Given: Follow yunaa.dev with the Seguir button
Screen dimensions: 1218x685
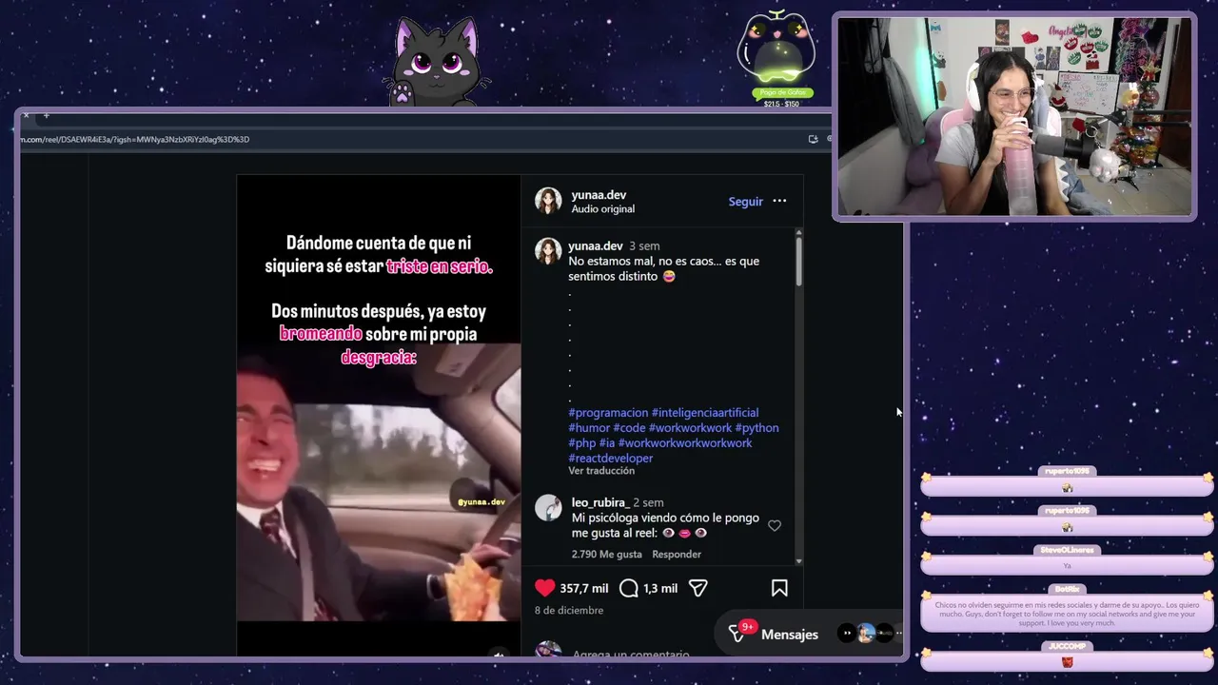Looking at the screenshot, I should 745,201.
